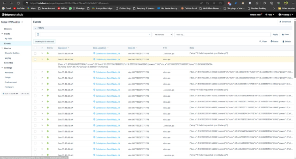The image size is (296, 159).
Task: Click the Route icon in toolbar
Action: 271,41
